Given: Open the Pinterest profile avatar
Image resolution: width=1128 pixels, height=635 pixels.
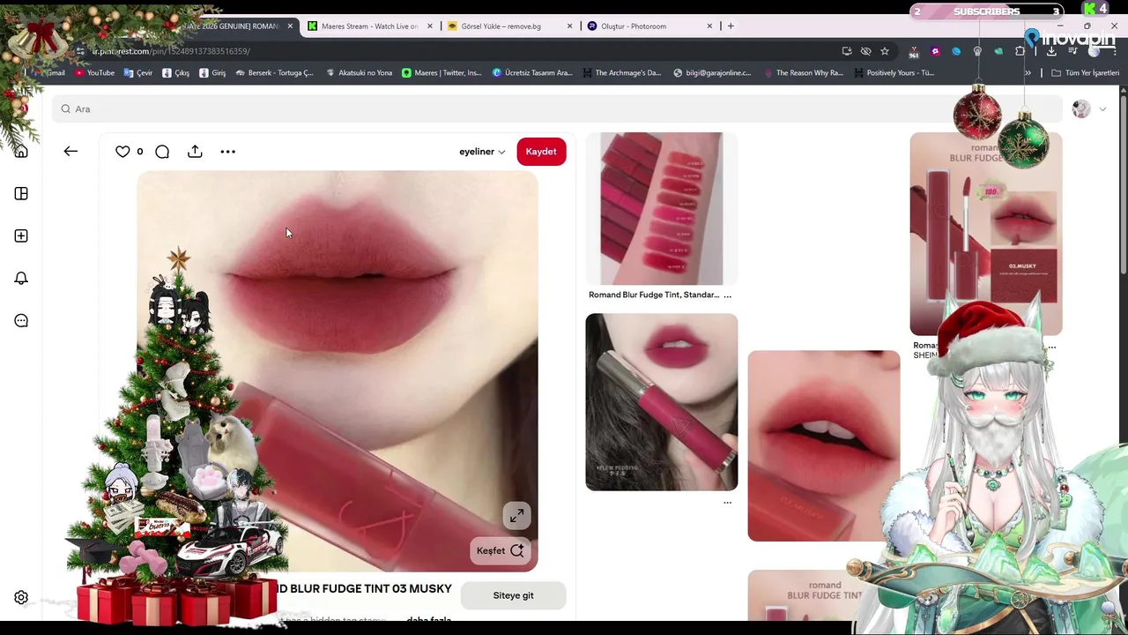Looking at the screenshot, I should (1080, 108).
